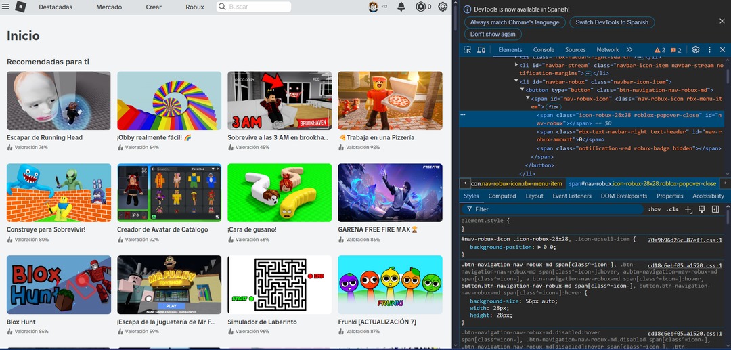Viewport: 731px width, 350px height.
Task: Collapse the span nav-robux-icon node
Action: (x=527, y=98)
